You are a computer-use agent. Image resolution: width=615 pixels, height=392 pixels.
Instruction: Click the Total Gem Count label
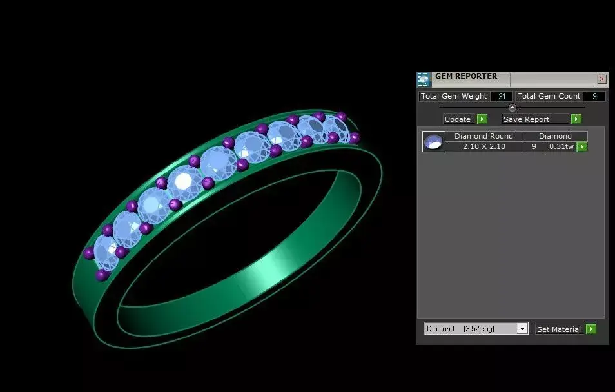549,96
